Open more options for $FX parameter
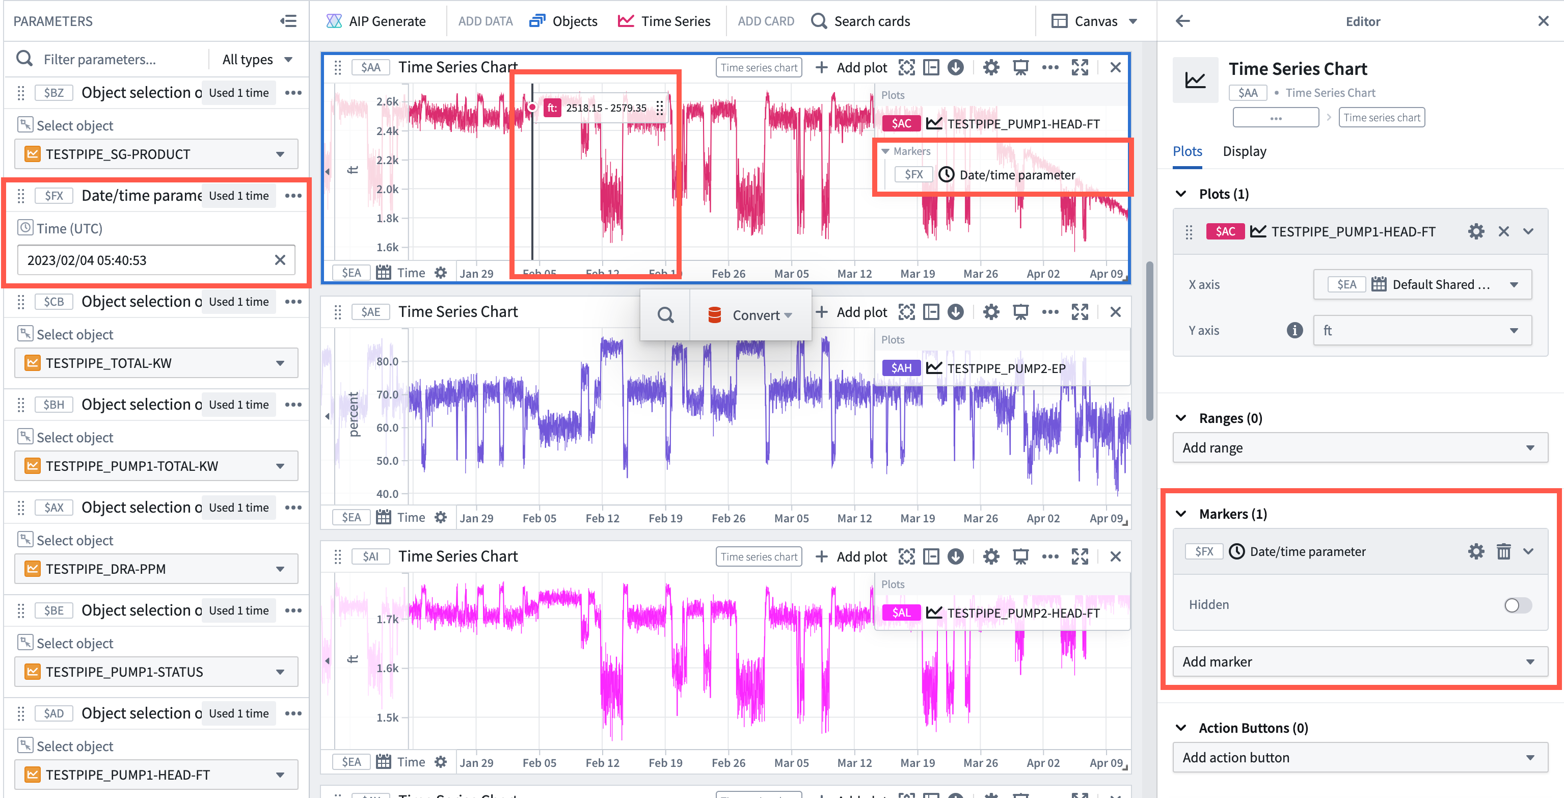 [293, 196]
